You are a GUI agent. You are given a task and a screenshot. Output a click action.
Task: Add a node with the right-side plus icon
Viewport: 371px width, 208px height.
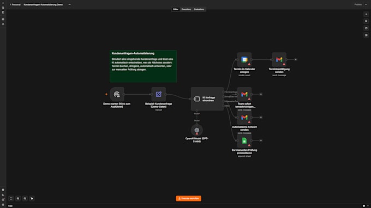pyautogui.click(x=366, y=14)
